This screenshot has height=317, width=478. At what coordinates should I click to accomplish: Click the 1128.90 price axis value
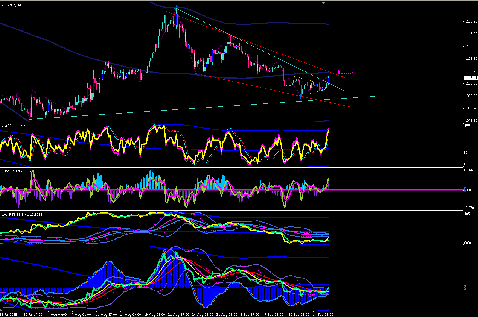[x=470, y=58]
